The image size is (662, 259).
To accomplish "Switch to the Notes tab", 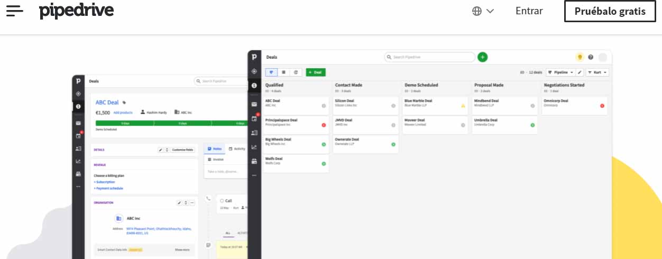I will pos(215,149).
